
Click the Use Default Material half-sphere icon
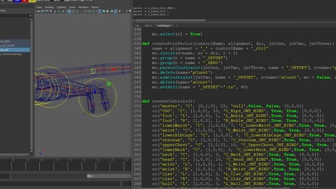point(108,11)
